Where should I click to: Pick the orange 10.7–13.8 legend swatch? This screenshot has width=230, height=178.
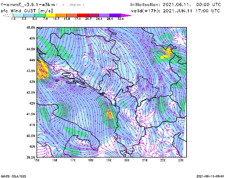[61, 15]
